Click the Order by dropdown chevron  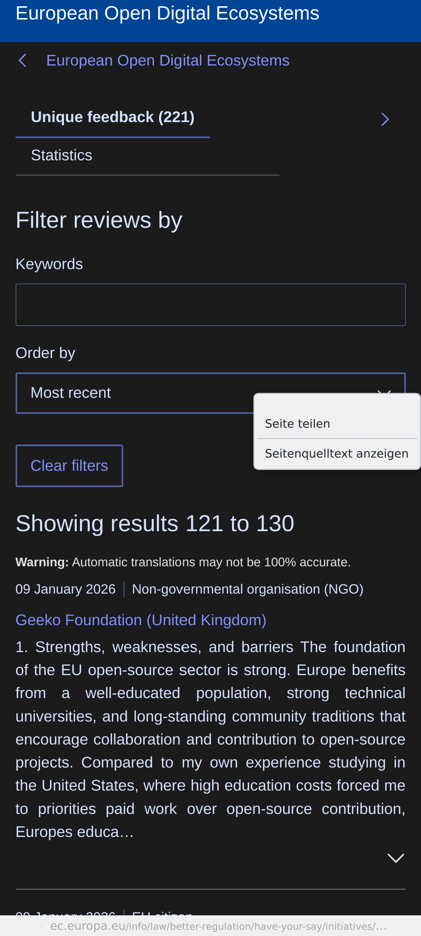[384, 390]
